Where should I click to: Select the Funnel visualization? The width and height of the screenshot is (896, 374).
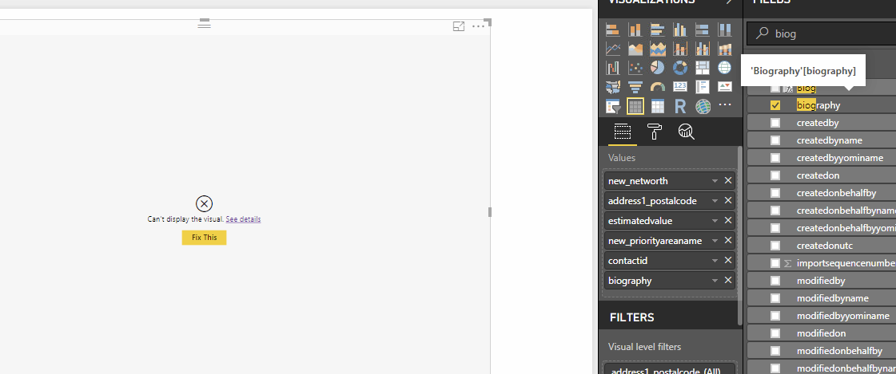pos(635,87)
